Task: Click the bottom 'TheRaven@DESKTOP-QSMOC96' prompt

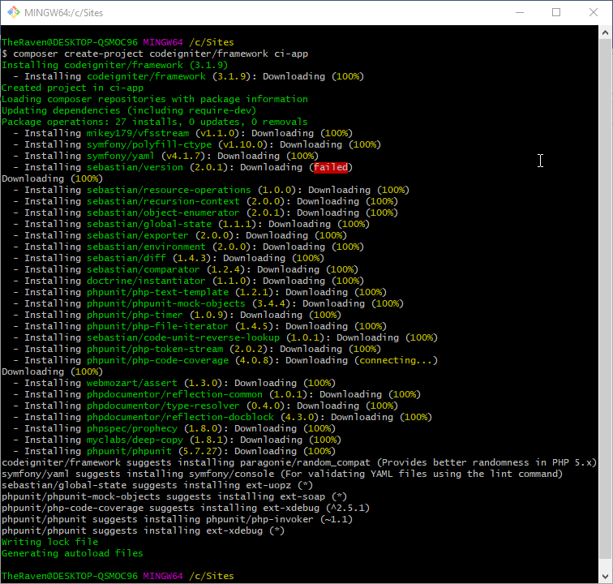Action: (70, 576)
